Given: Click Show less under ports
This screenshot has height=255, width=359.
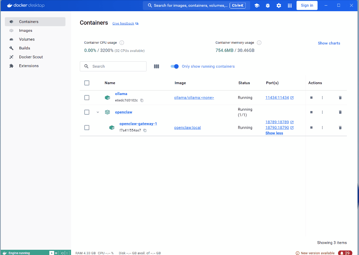Looking at the screenshot, I should (274, 133).
